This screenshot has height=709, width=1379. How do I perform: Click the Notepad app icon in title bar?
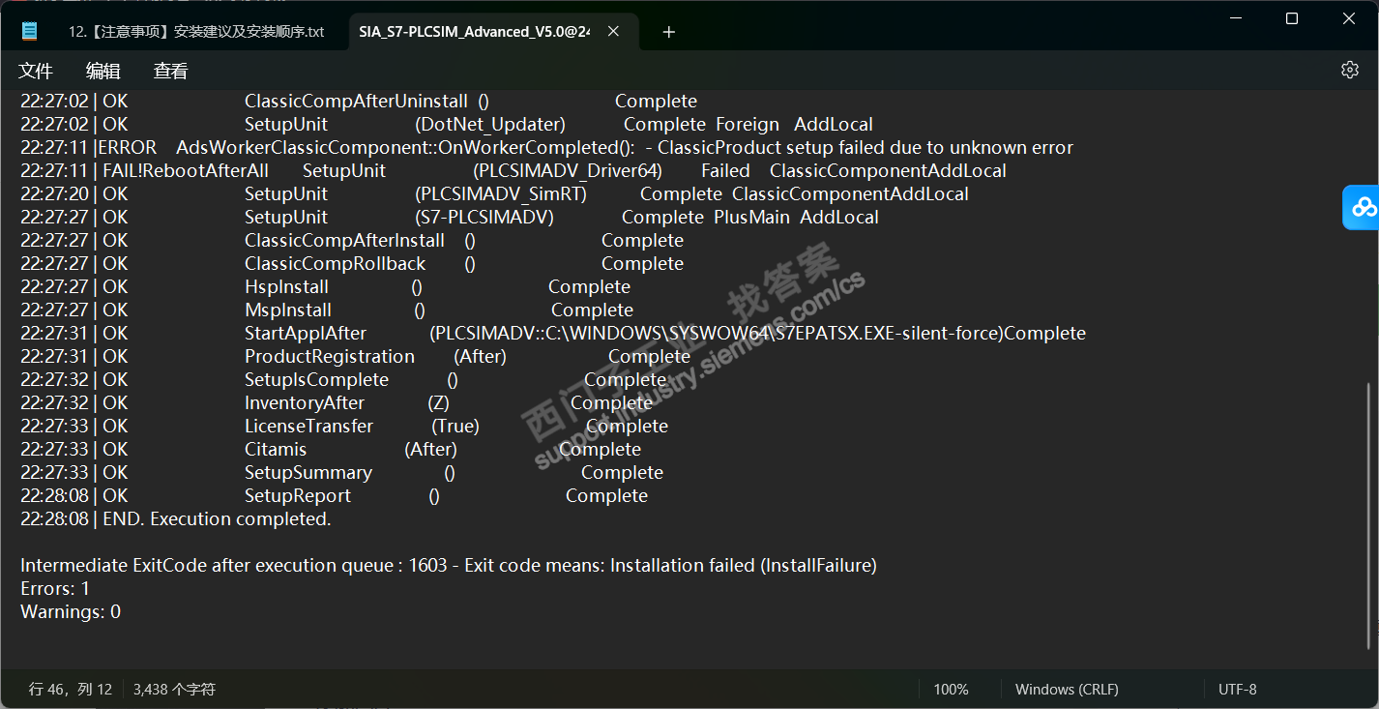pos(30,31)
